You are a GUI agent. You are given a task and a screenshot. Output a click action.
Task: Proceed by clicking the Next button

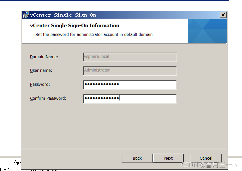click(168, 158)
